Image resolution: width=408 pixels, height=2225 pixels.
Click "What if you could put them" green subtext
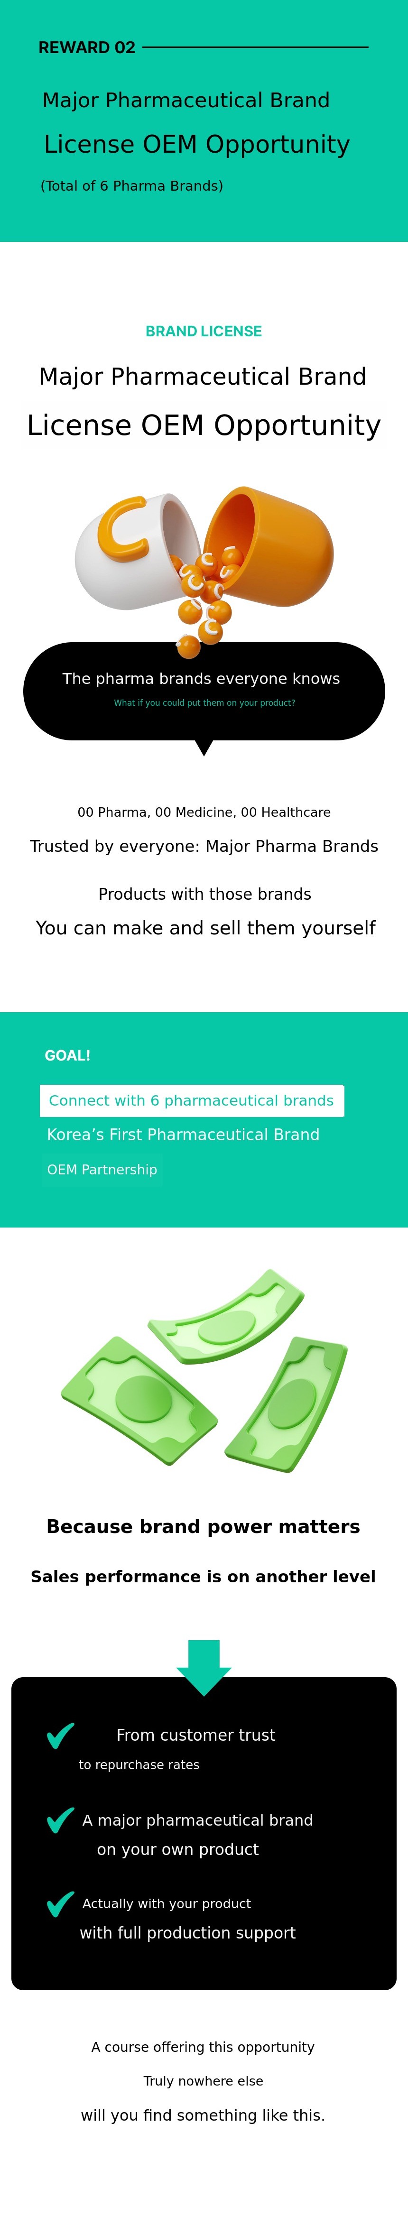(x=205, y=703)
